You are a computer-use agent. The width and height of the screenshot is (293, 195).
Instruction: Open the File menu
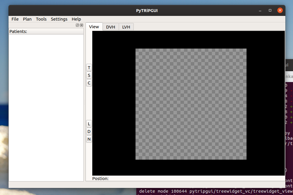pos(15,19)
